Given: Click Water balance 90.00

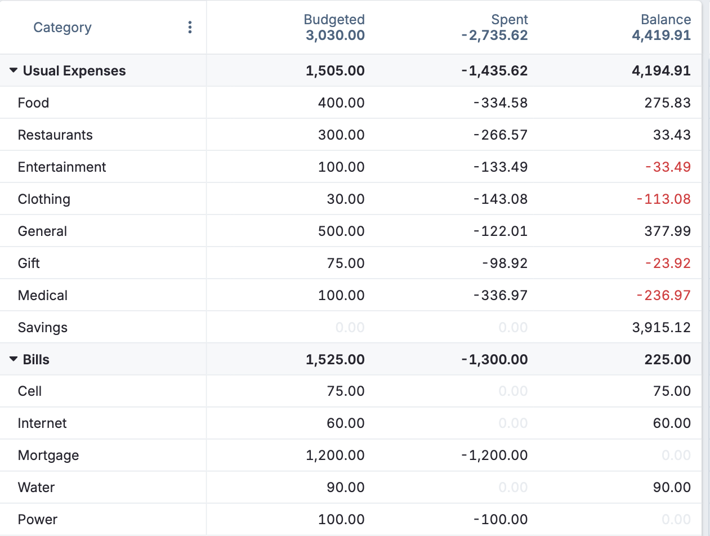Looking at the screenshot, I should [672, 488].
